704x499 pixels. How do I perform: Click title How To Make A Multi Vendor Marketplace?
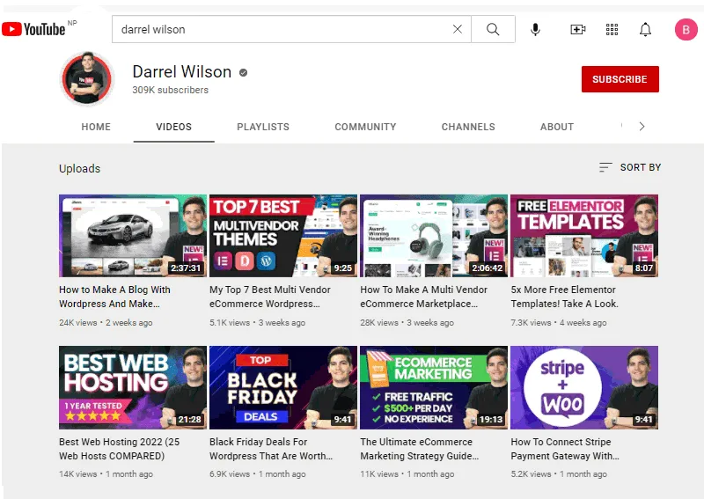(423, 297)
